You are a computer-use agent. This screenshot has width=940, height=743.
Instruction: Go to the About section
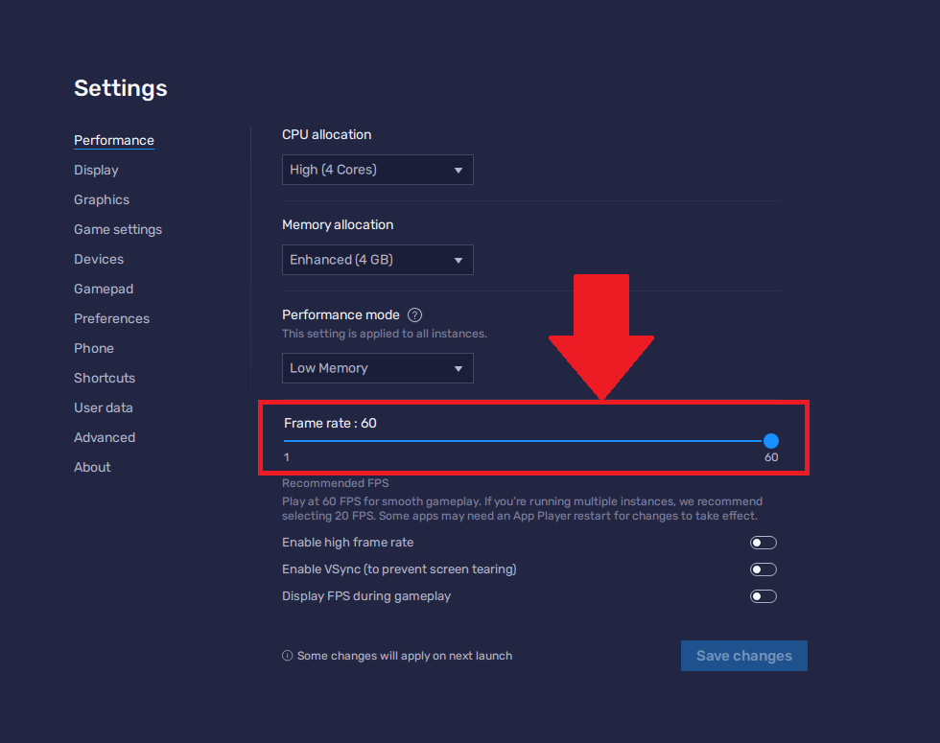click(91, 467)
